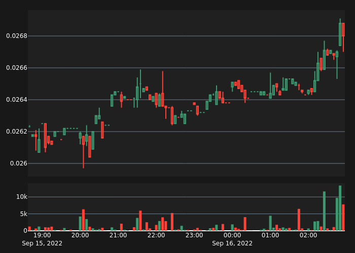Click the Sep 16, 2022 date label

[x=232, y=243]
